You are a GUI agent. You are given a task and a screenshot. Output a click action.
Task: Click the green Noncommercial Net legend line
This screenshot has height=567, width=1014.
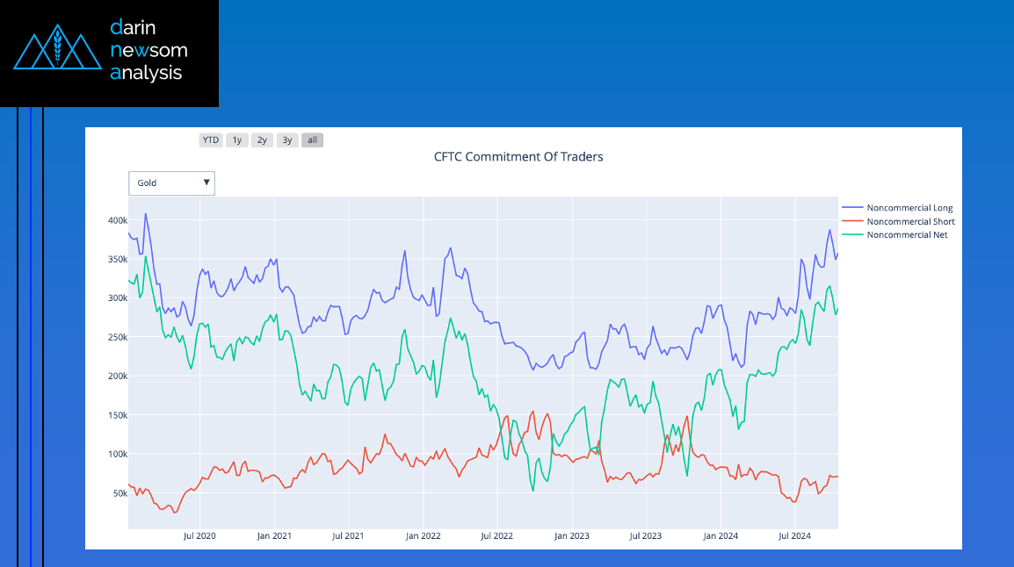[851, 235]
